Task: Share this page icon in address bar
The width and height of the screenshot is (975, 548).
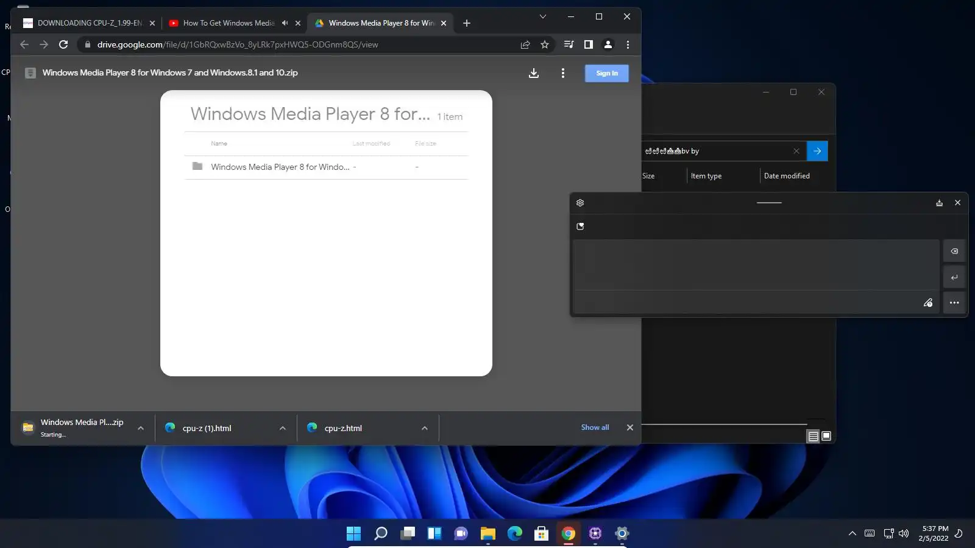Action: 525,44
